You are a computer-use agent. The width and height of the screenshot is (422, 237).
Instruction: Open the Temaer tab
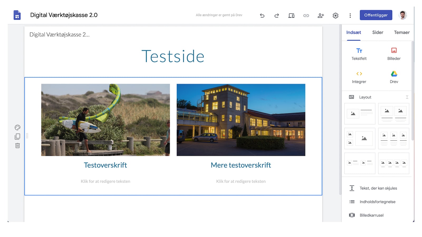point(401,32)
